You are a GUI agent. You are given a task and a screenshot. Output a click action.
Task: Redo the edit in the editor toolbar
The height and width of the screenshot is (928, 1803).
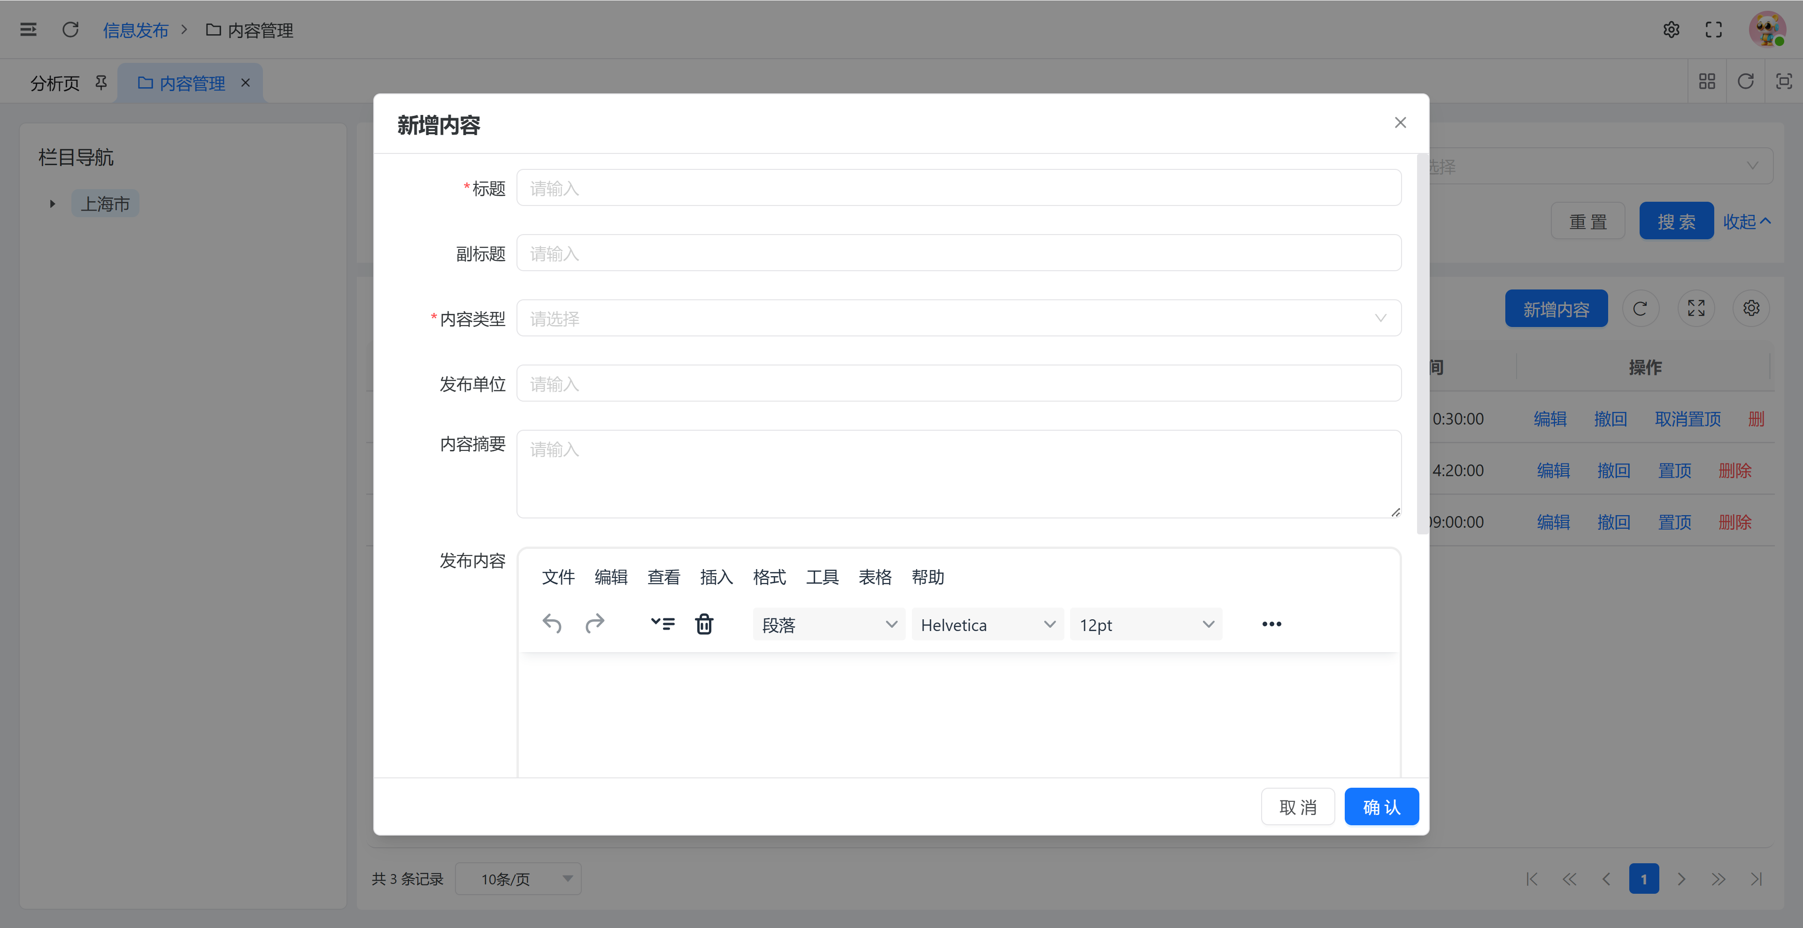594,624
